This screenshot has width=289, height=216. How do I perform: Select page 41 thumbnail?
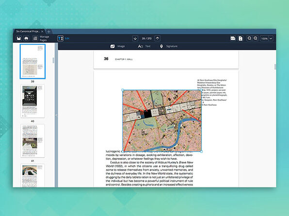tap(32, 141)
